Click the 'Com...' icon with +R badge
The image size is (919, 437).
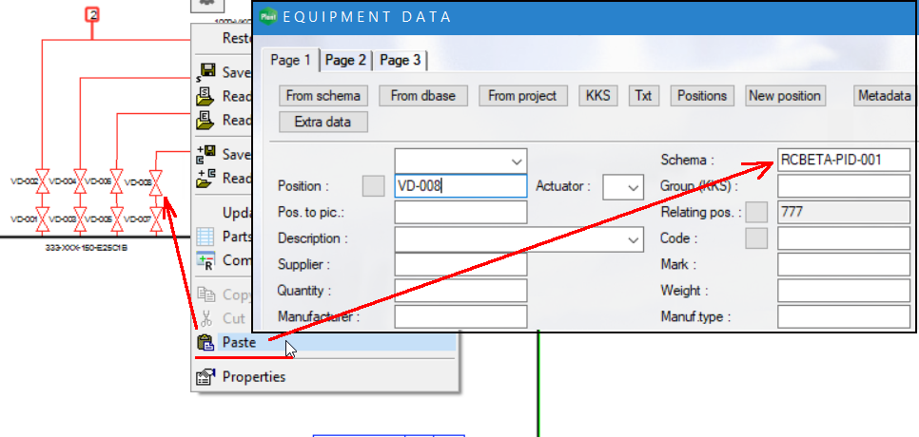pyautogui.click(x=205, y=259)
